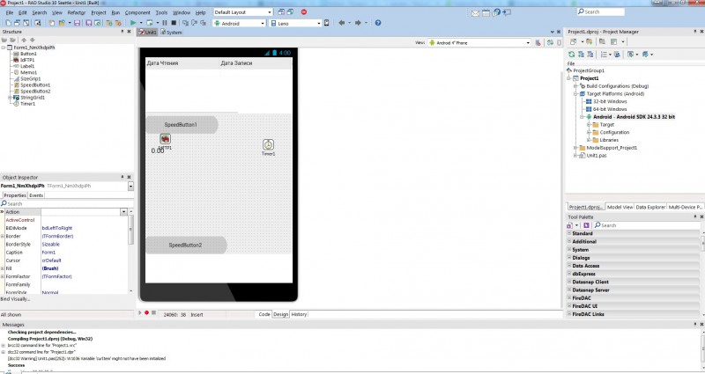The width and height of the screenshot is (705, 374).
Task: Open the Action property value dropdown
Action: (123, 211)
